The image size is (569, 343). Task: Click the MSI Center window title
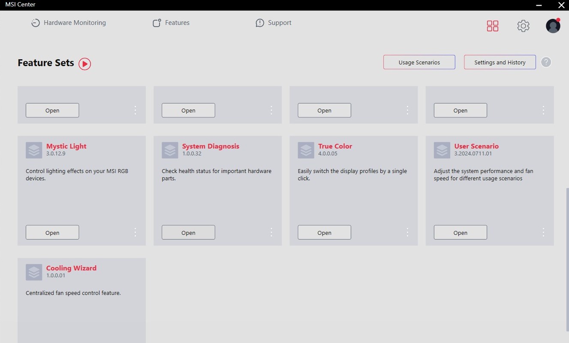[20, 5]
